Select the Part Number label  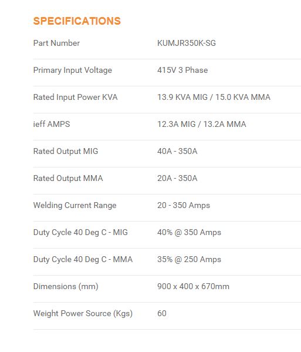pos(56,43)
